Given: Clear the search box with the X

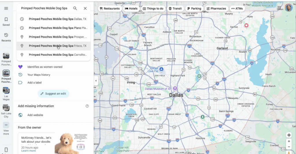Looking at the screenshot, I should coord(85,8).
